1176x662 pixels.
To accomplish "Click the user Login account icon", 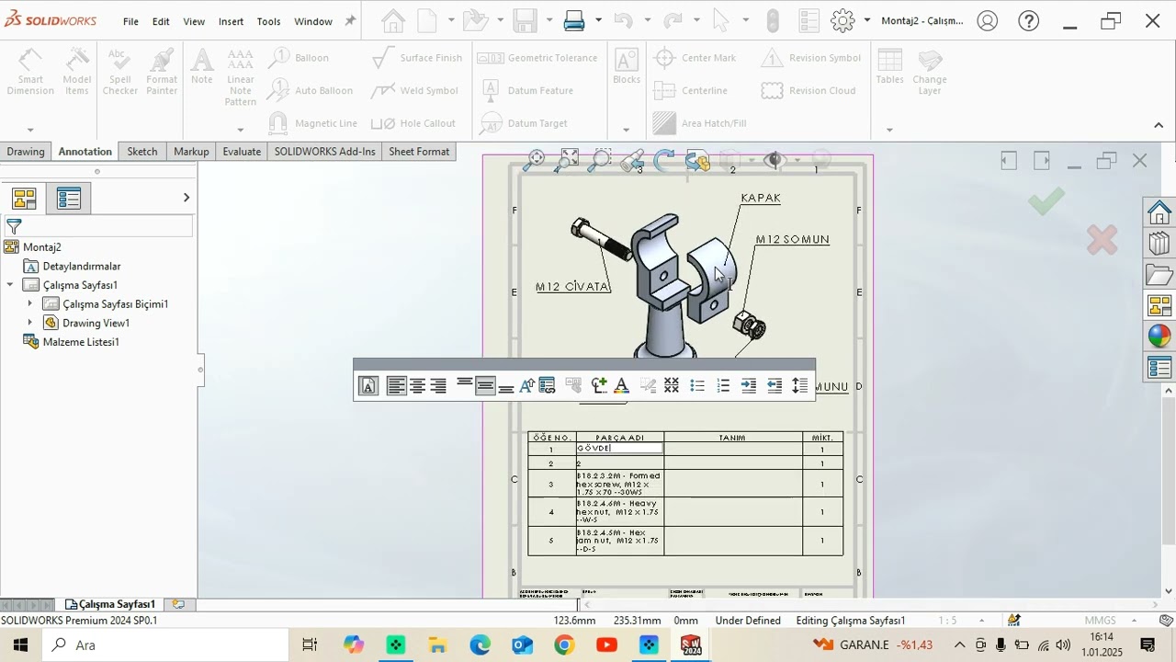I will tap(988, 20).
